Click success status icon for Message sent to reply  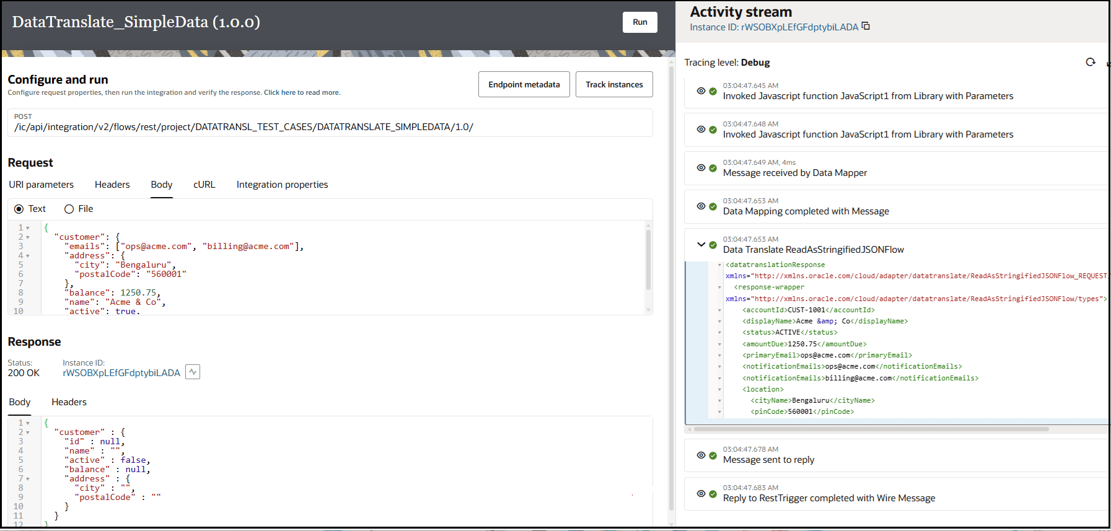point(713,455)
